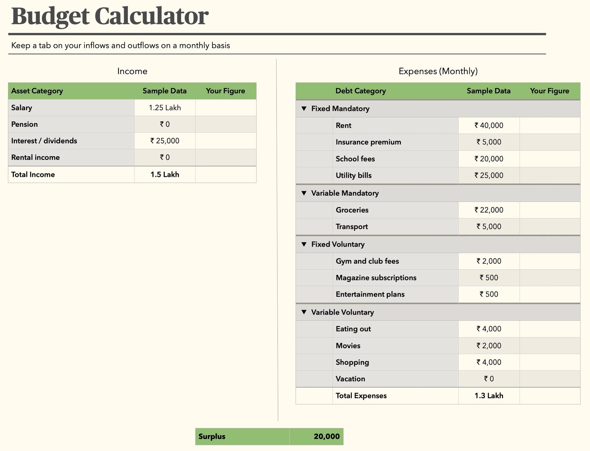
Task: Click the Asset Category header
Action: coord(37,91)
